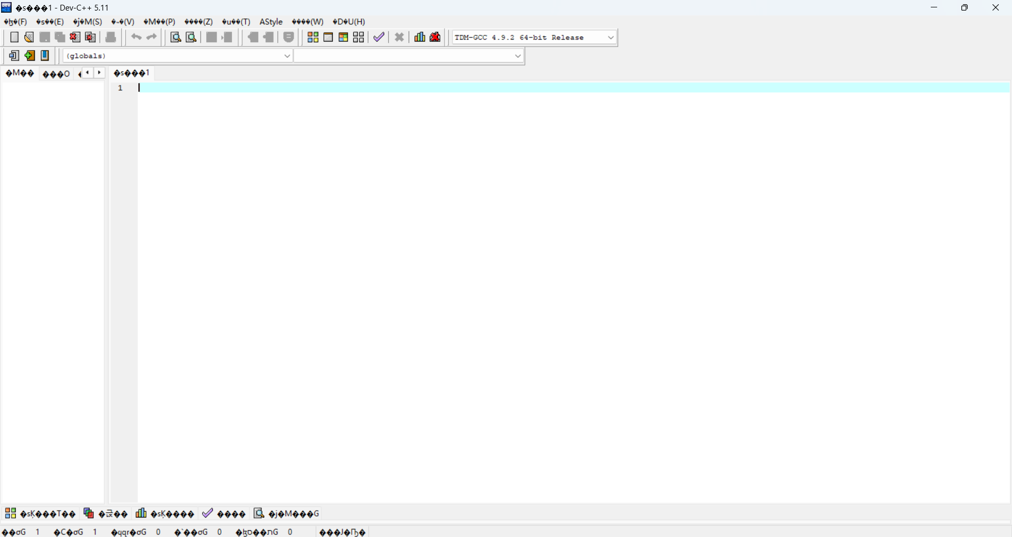
Task: Click the Delete profiling information icon
Action: coord(435,37)
